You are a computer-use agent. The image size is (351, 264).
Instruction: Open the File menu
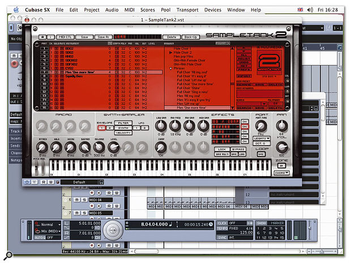(59, 10)
